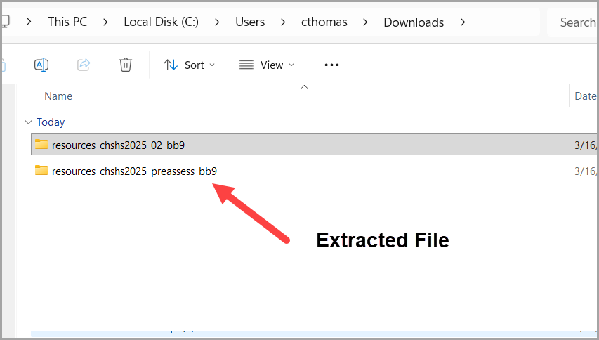Open the Sort dropdown menu

coord(189,65)
